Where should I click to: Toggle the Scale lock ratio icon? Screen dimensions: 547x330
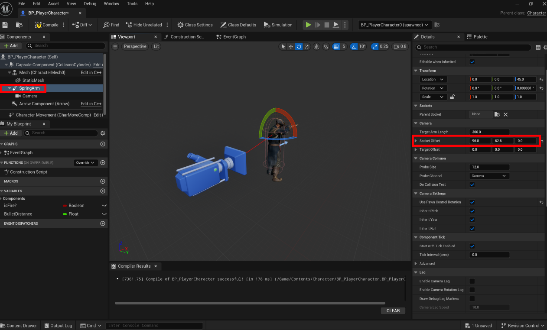pos(452,97)
